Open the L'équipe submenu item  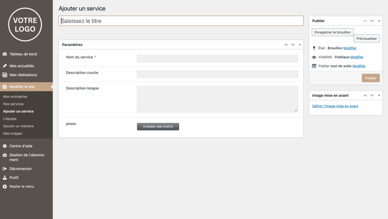pos(10,119)
